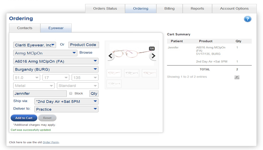This screenshot has height=150, width=263.
Task: Click the Cart was successfully updated message
Action: click(31, 130)
